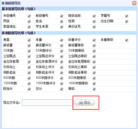Screen dimensions: 138x129
Task: Uncheck the 1000米跑等级 checkbox
Action: (94, 84)
